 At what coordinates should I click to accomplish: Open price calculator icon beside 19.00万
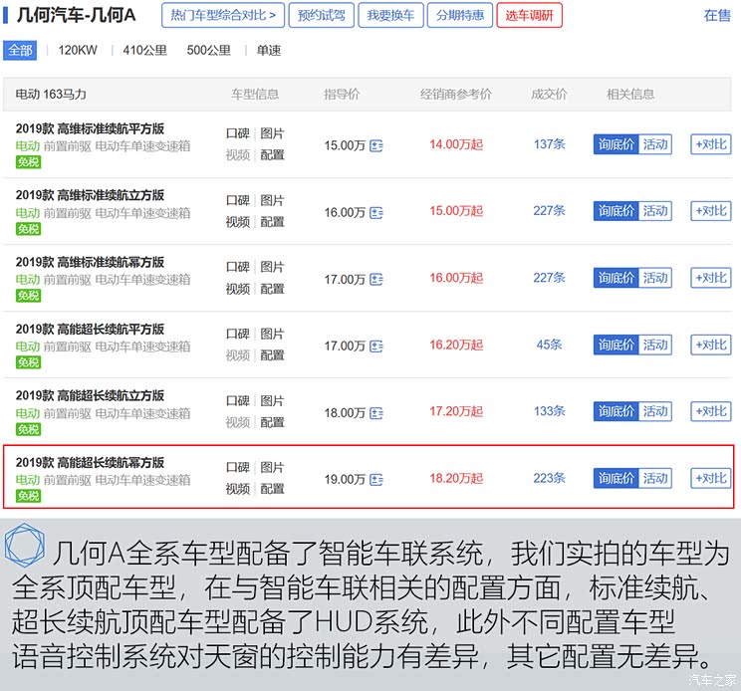376,480
